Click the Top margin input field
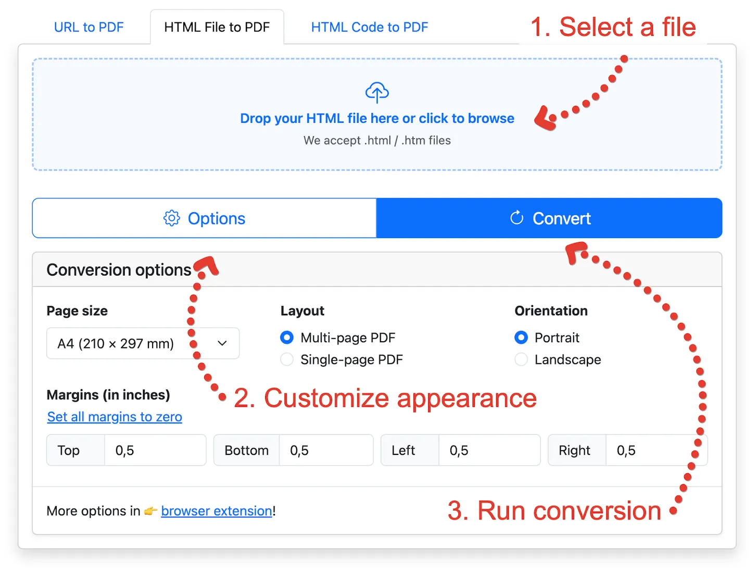The height and width of the screenshot is (571, 756). (155, 450)
